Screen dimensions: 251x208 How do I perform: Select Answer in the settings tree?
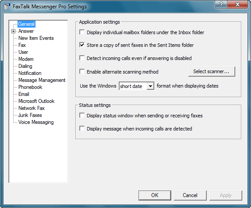click(26, 31)
